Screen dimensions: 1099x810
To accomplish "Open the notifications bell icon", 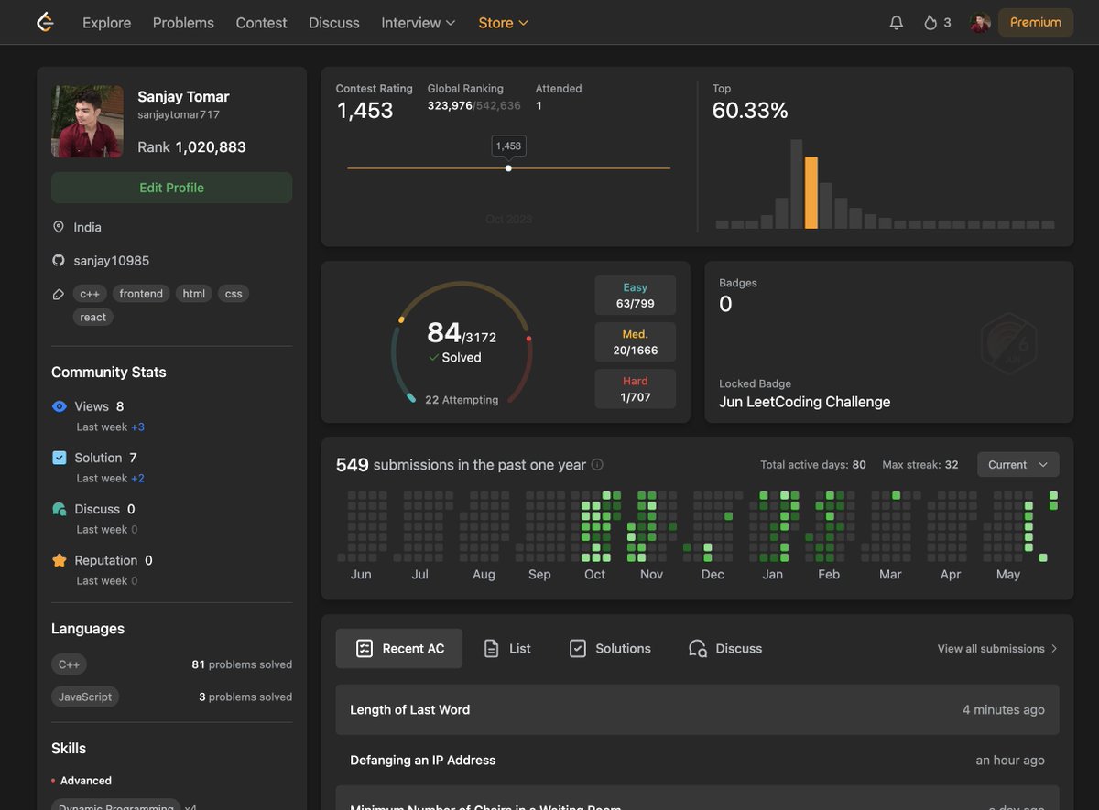I will [897, 23].
